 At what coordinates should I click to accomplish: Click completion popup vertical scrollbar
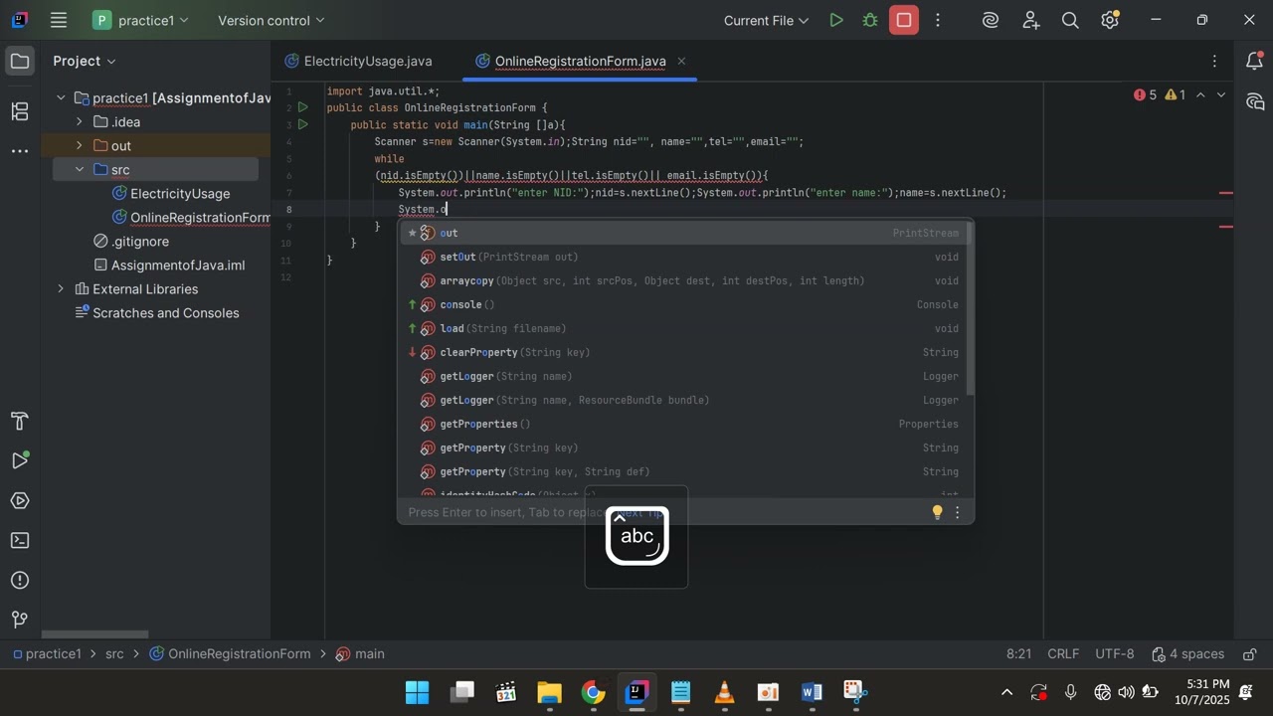point(970,308)
